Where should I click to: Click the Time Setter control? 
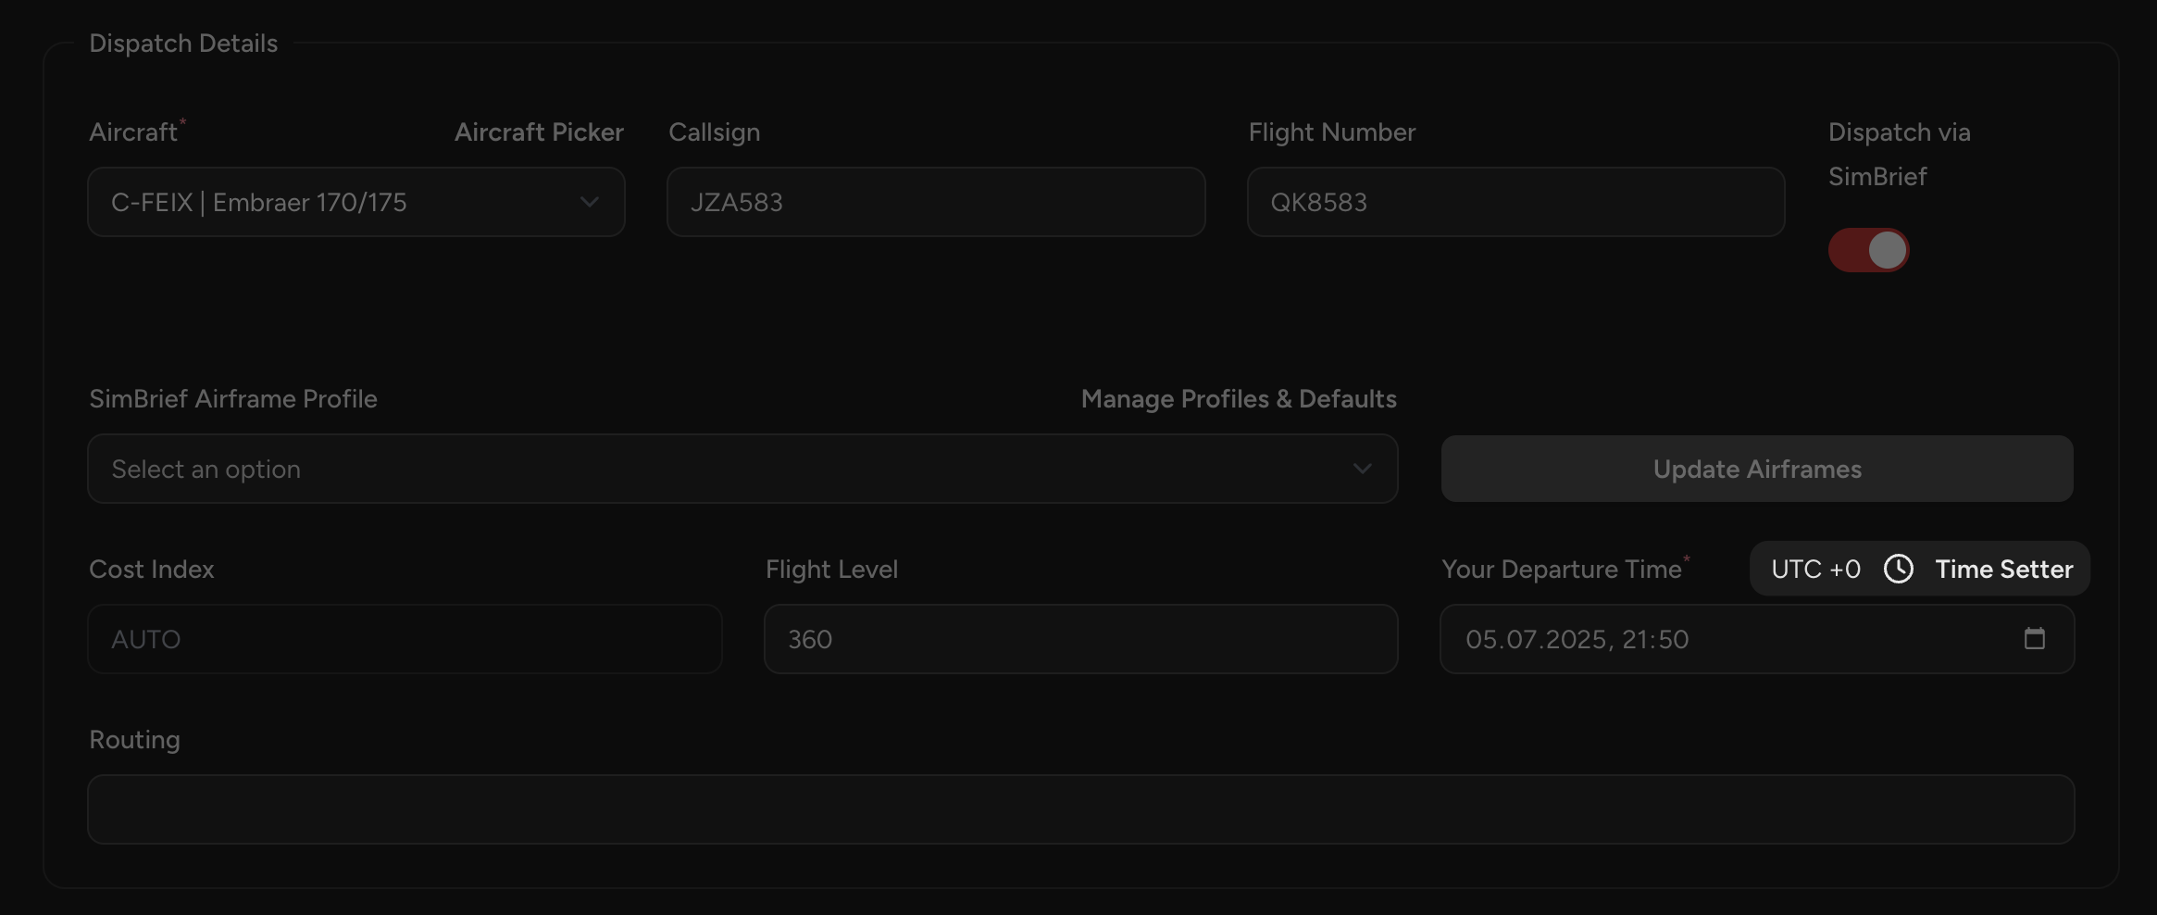tap(2003, 569)
